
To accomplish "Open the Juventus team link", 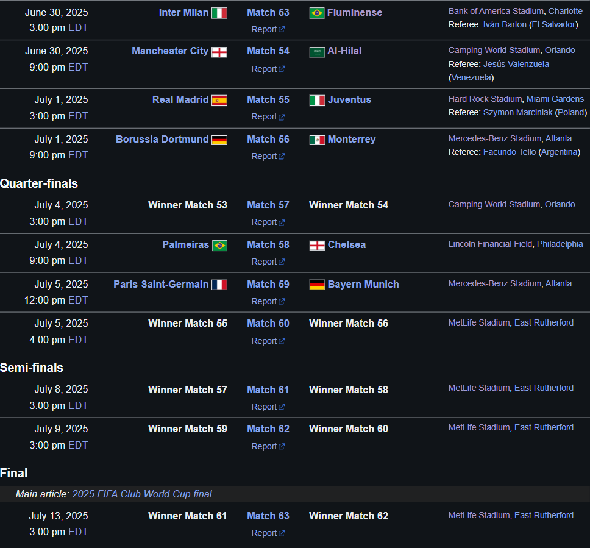I will [x=349, y=99].
